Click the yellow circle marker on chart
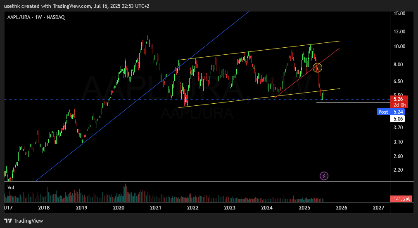 click(317, 67)
